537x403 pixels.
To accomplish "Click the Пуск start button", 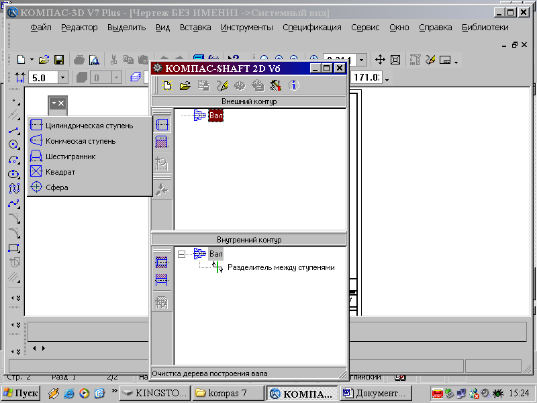I will (x=21, y=393).
